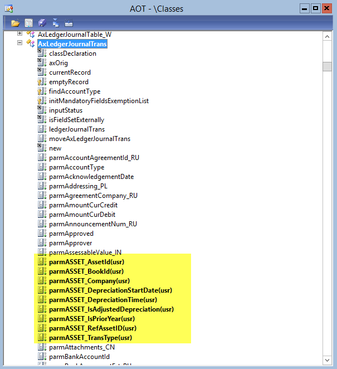Click the AxLedgerJournalTrans class icon
This screenshot has height=369, width=337.
point(31,43)
